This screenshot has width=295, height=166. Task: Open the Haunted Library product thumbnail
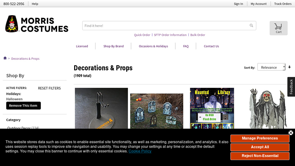212,108
